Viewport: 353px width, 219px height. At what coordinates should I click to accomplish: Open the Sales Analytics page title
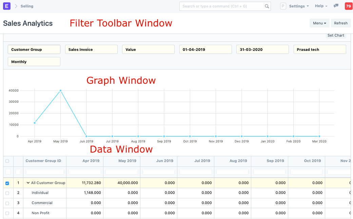click(x=28, y=23)
